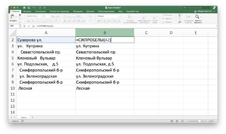This screenshot has width=226, height=134.
Task: Click the Поиск на листе search field
Action: tap(197, 8)
